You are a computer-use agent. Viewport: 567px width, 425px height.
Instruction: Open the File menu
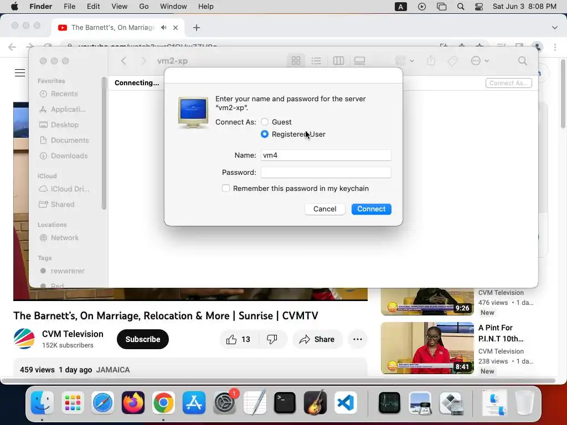(69, 7)
